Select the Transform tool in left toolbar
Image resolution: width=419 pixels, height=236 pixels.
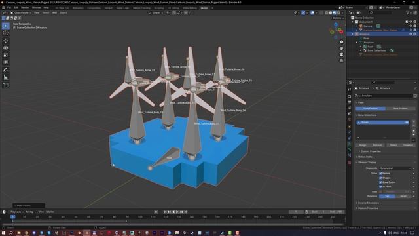pos(6,62)
